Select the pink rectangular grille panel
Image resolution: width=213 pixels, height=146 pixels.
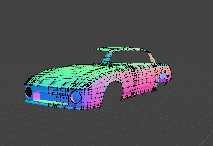(x=36, y=96)
